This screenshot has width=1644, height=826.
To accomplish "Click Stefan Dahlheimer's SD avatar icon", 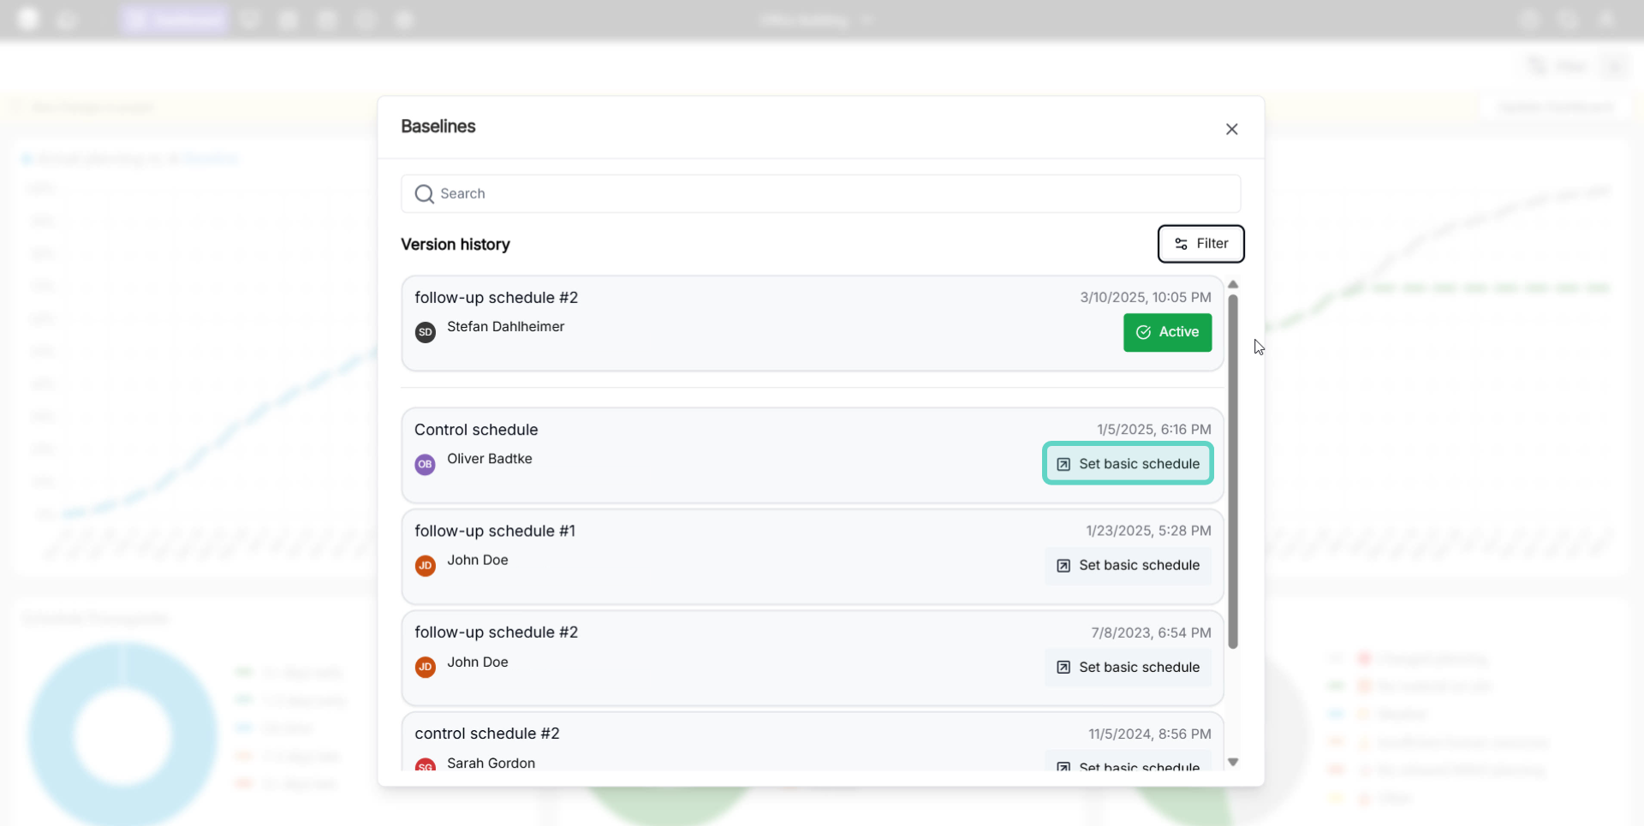I will click(426, 332).
